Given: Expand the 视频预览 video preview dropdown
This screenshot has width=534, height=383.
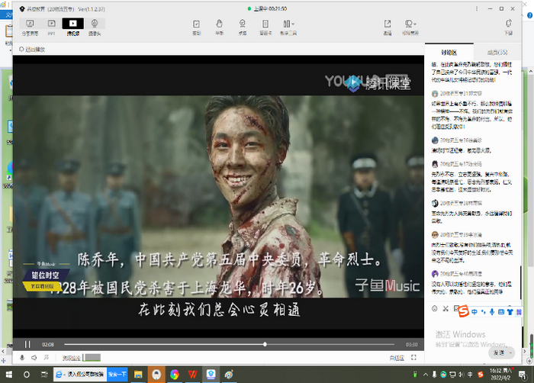Looking at the screenshot, I should tap(410, 27).
